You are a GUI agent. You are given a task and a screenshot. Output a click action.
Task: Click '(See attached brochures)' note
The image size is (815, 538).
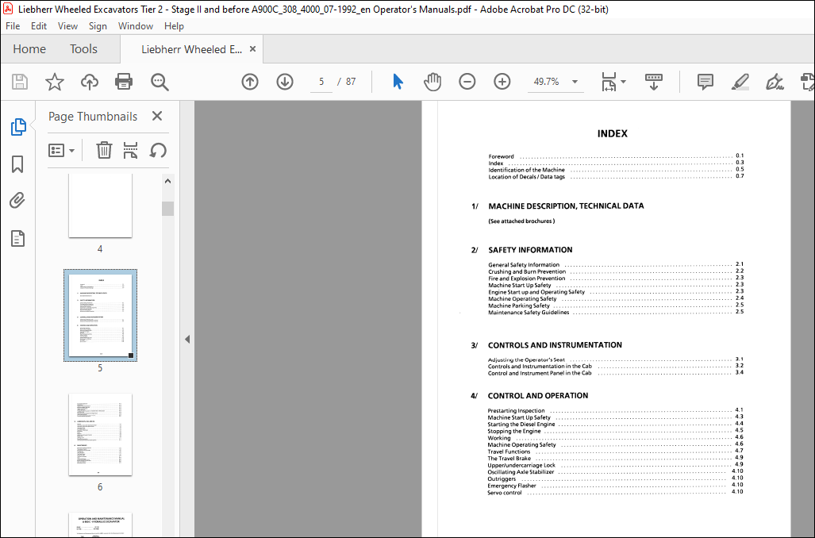[x=521, y=221]
